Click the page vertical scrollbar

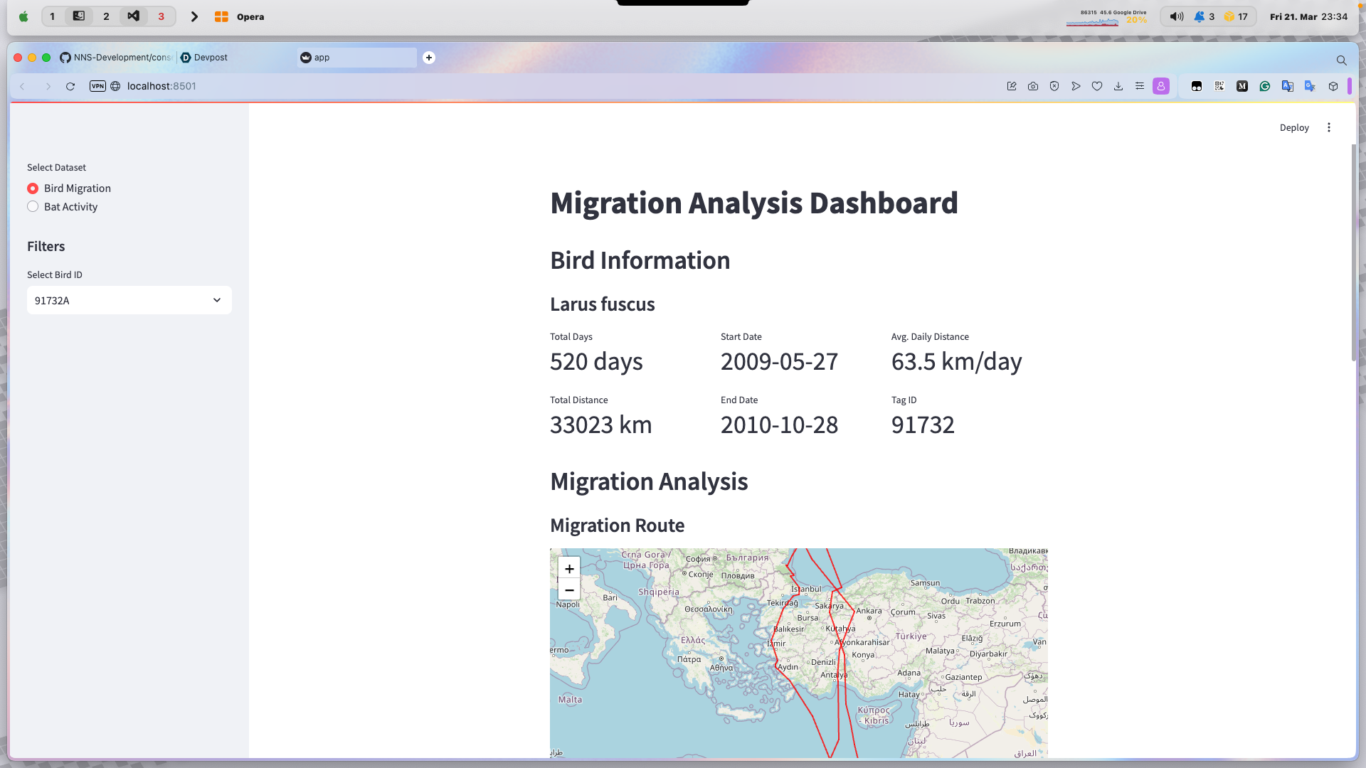(x=1353, y=252)
